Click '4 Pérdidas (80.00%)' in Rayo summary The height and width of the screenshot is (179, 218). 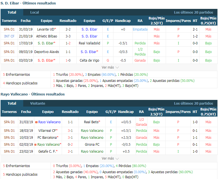click(131, 166)
